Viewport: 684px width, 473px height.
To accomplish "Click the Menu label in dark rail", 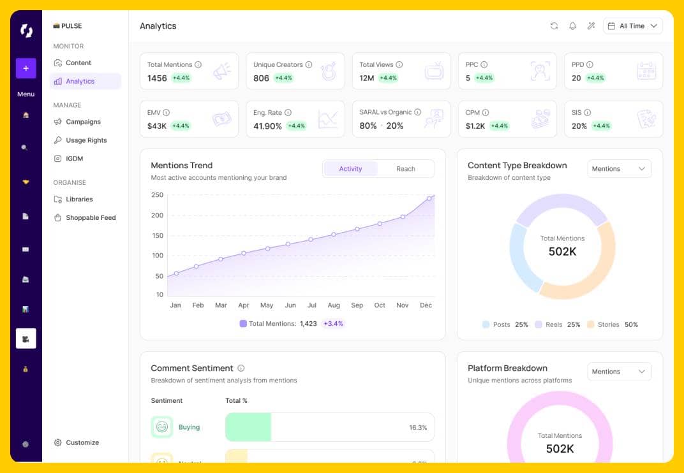I will (26, 94).
